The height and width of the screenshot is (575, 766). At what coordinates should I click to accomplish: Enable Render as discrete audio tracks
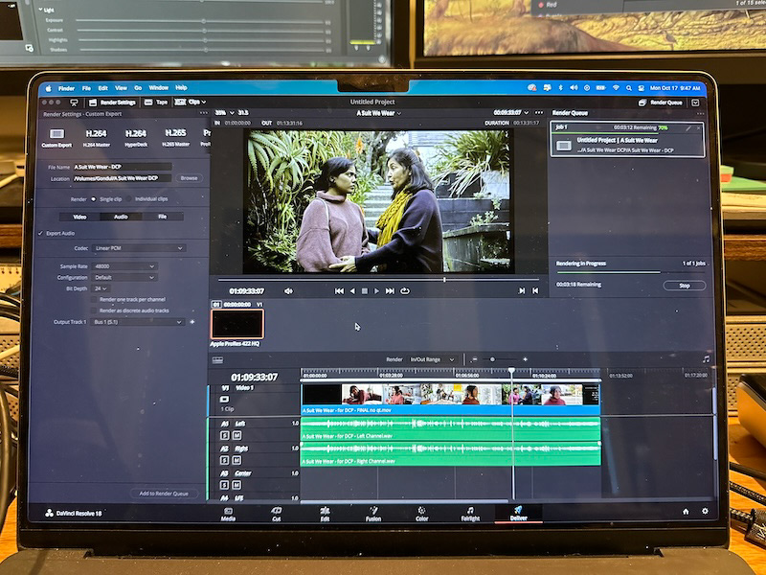click(94, 310)
